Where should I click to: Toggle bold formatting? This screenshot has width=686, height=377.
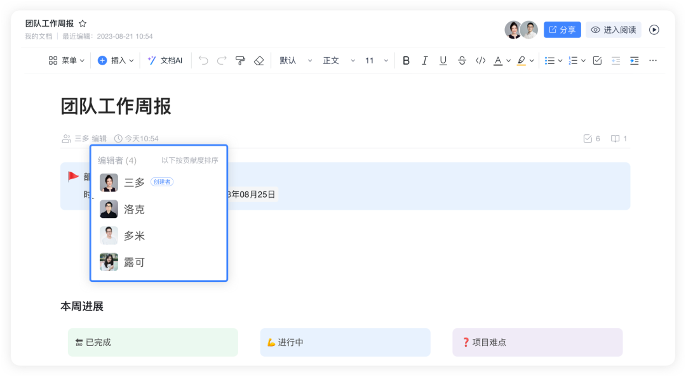(x=407, y=61)
